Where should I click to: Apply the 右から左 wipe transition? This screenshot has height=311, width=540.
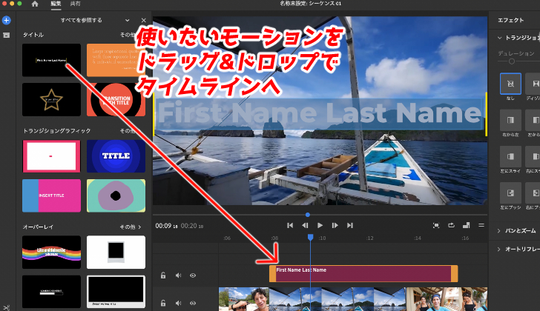(510, 120)
